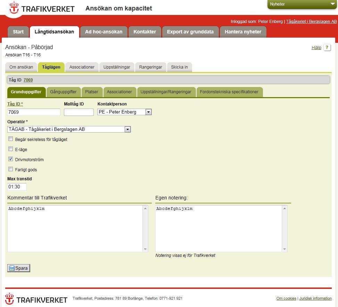Click the Spara save button
This screenshot has width=338, height=307.
19,268
